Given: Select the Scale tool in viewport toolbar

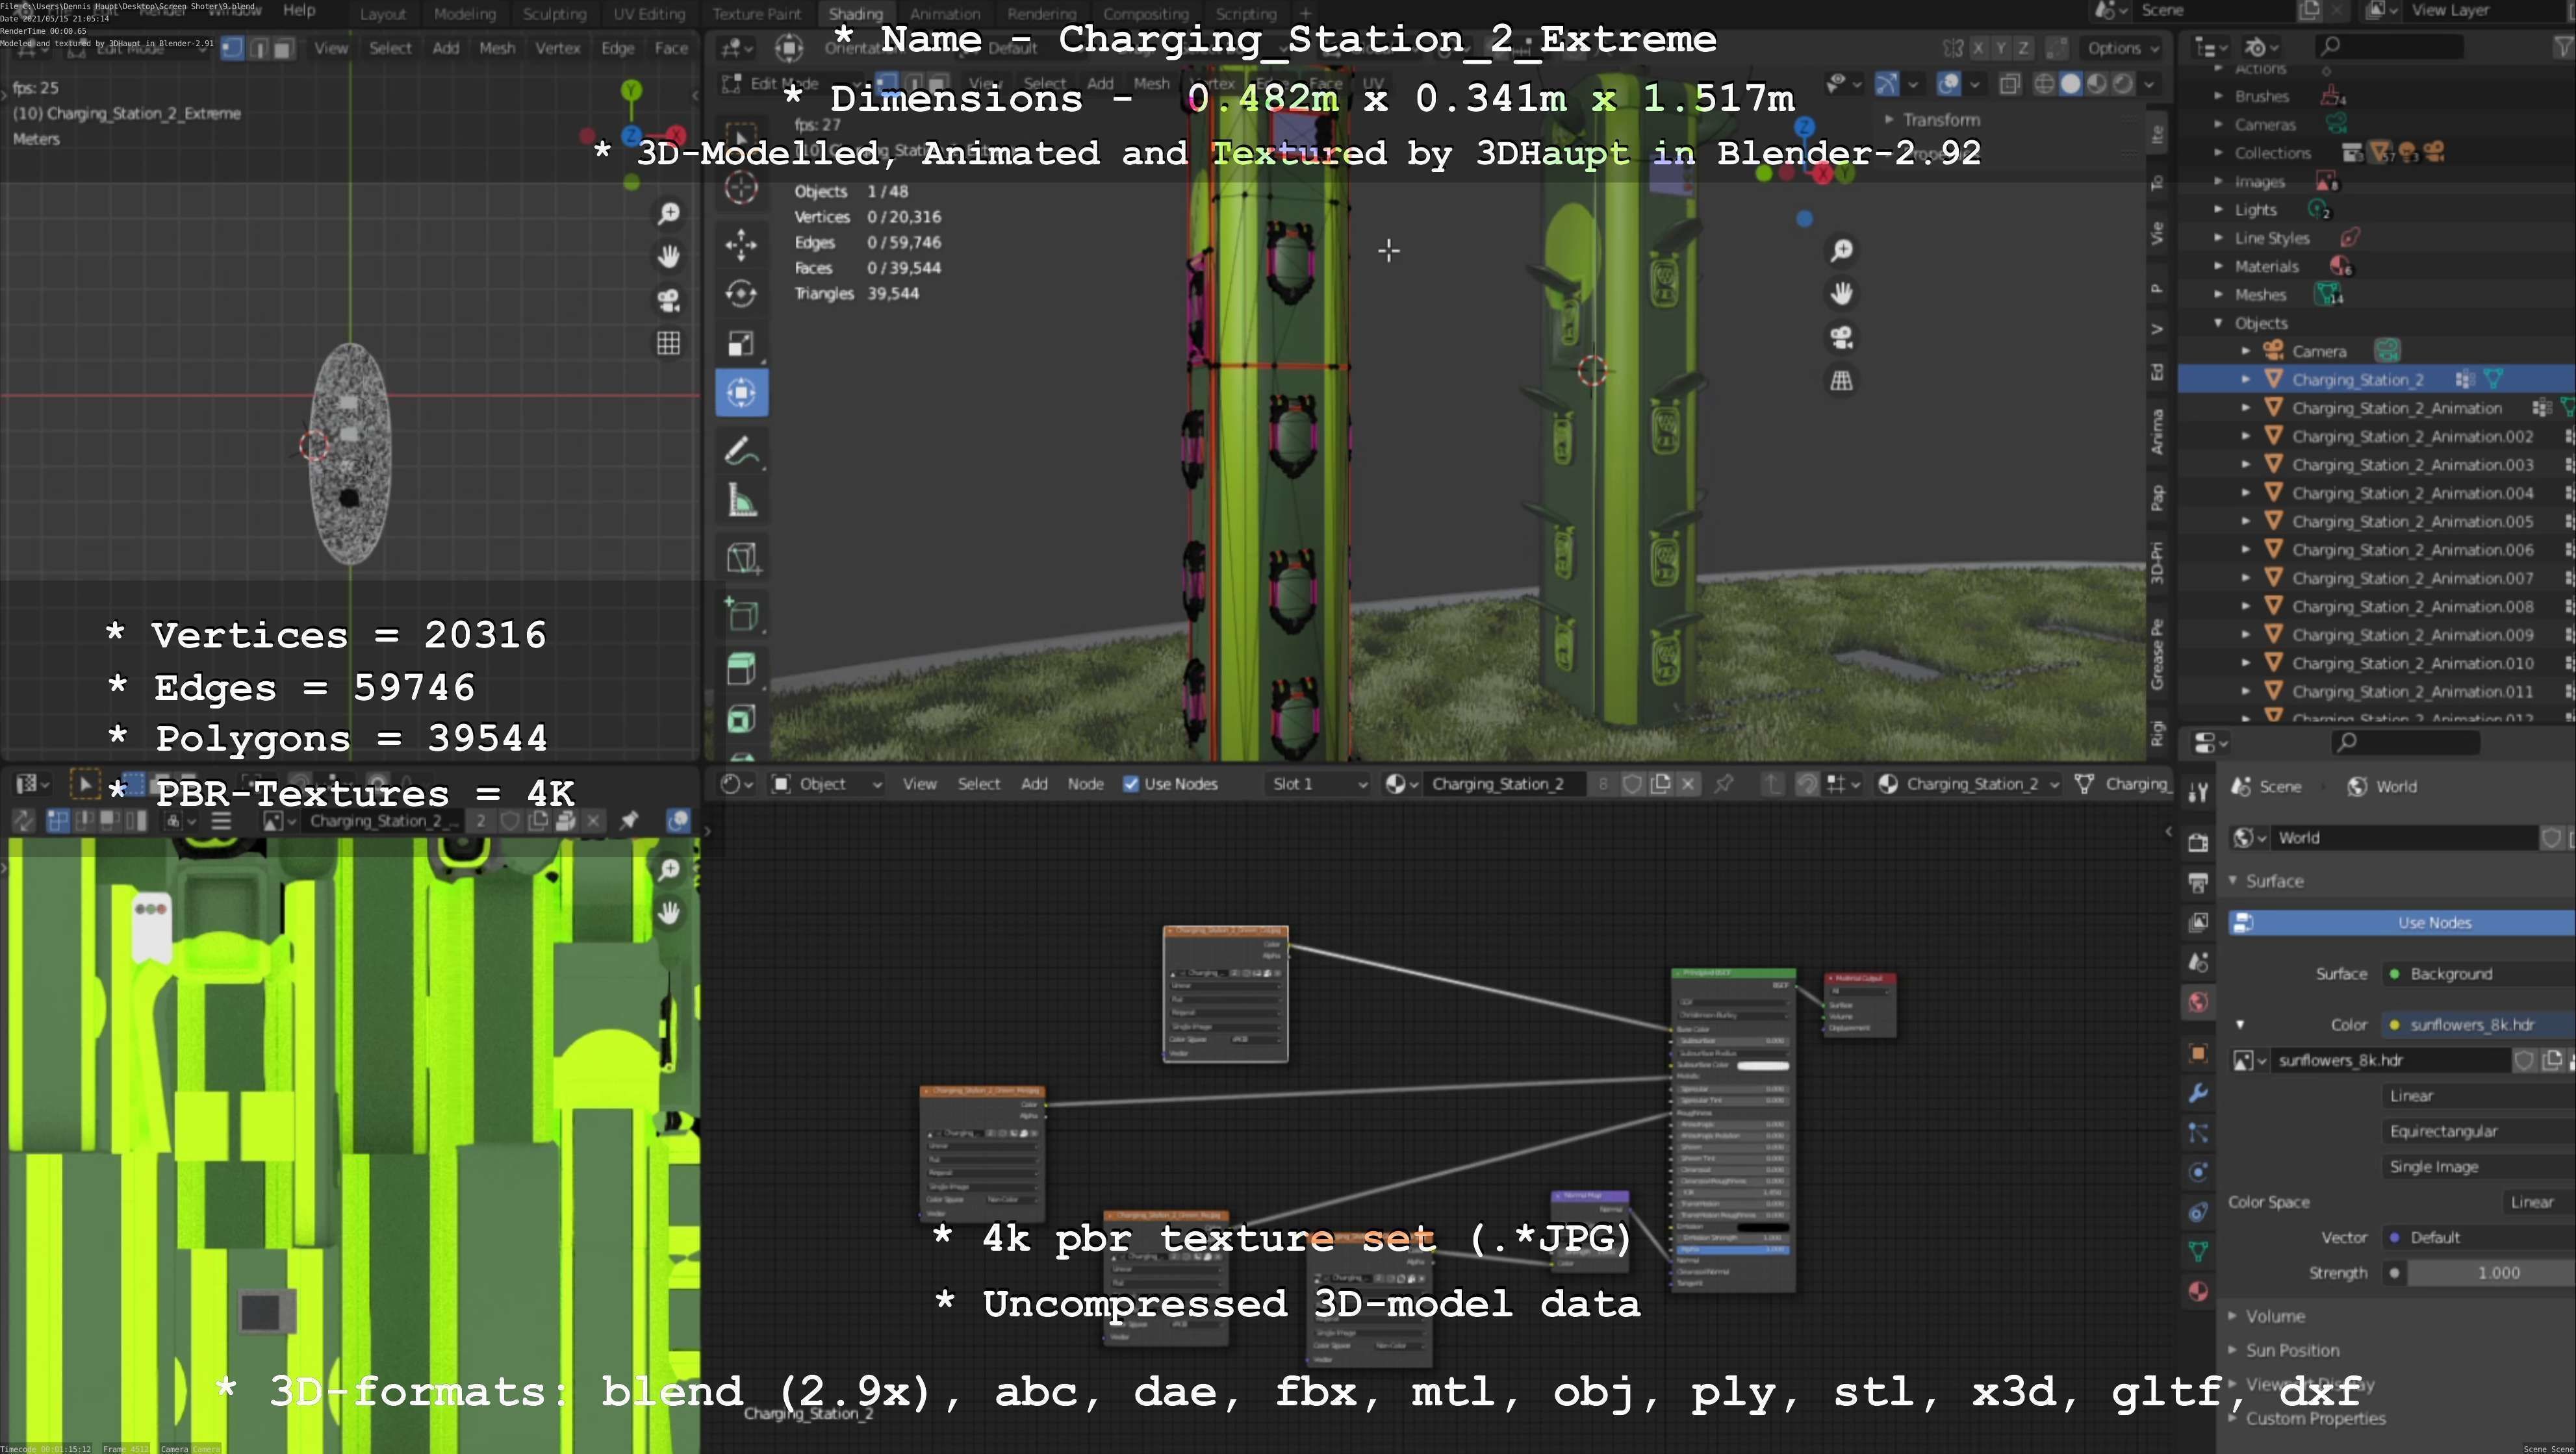Looking at the screenshot, I should [741, 343].
